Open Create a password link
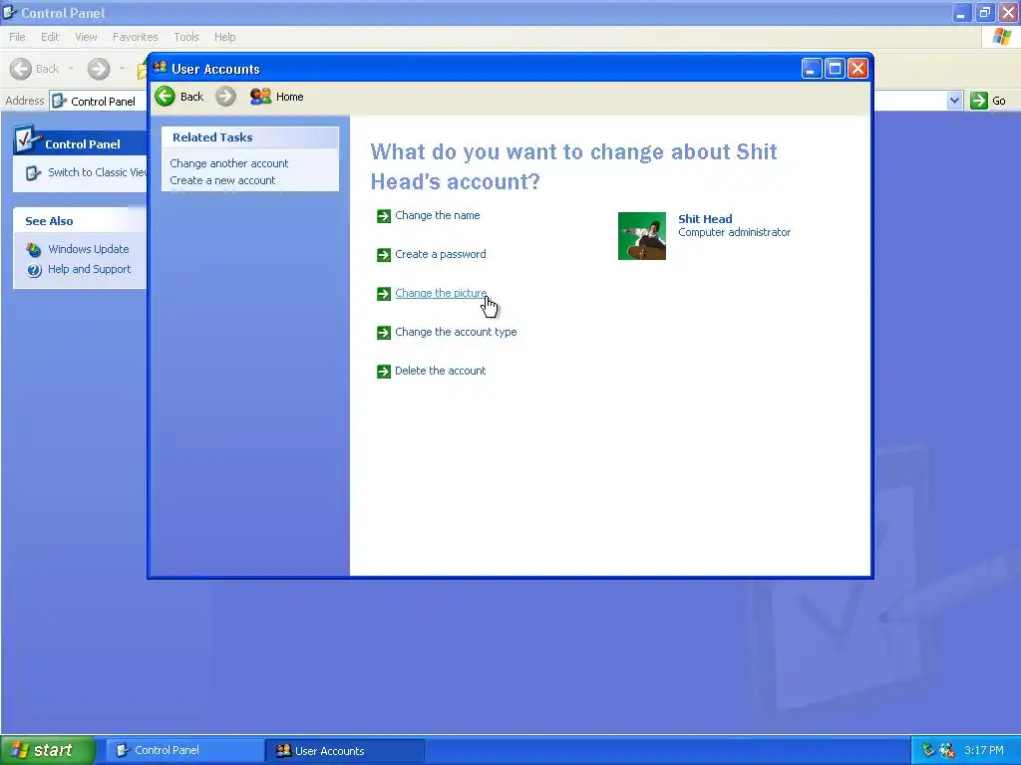This screenshot has width=1021, height=765. click(x=440, y=254)
